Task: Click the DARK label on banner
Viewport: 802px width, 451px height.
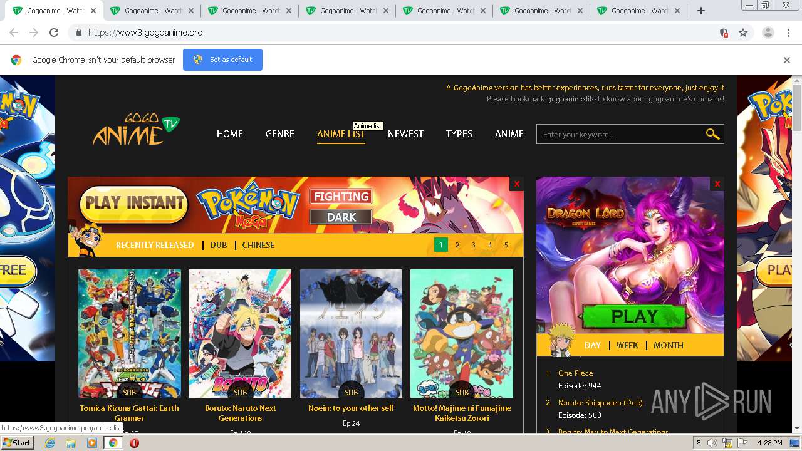Action: [x=341, y=217]
